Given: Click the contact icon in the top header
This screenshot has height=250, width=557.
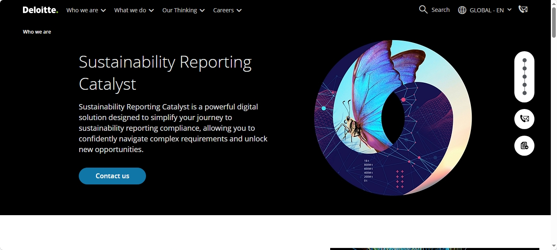Looking at the screenshot, I should click(523, 9).
